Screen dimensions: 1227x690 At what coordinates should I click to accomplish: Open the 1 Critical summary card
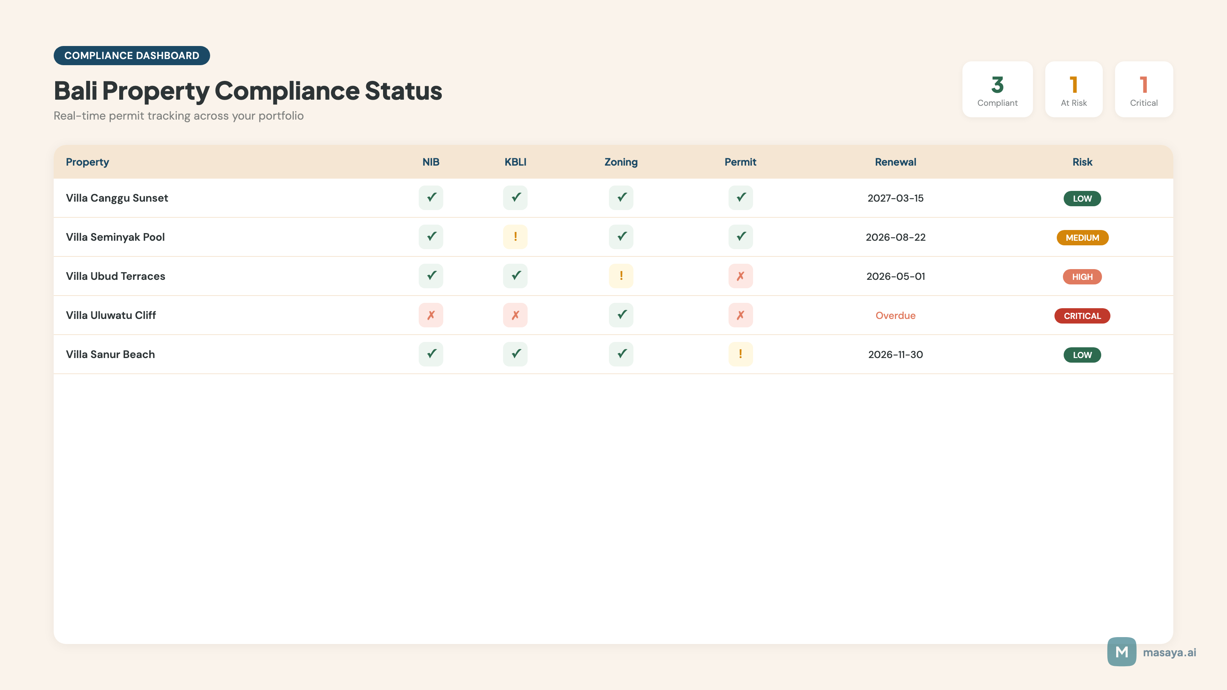pyautogui.click(x=1144, y=89)
